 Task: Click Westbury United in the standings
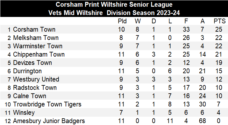click(36, 79)
